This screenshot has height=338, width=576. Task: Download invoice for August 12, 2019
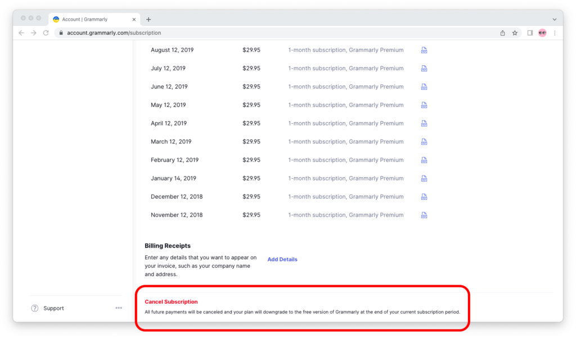click(x=424, y=50)
